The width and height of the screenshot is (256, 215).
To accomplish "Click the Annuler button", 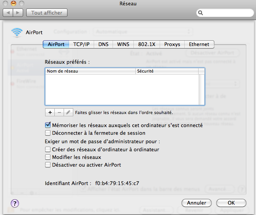I will coord(197,203).
